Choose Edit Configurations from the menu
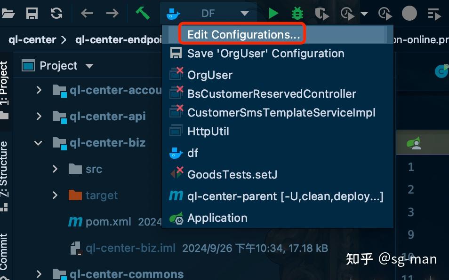449x280 pixels. pyautogui.click(x=243, y=34)
